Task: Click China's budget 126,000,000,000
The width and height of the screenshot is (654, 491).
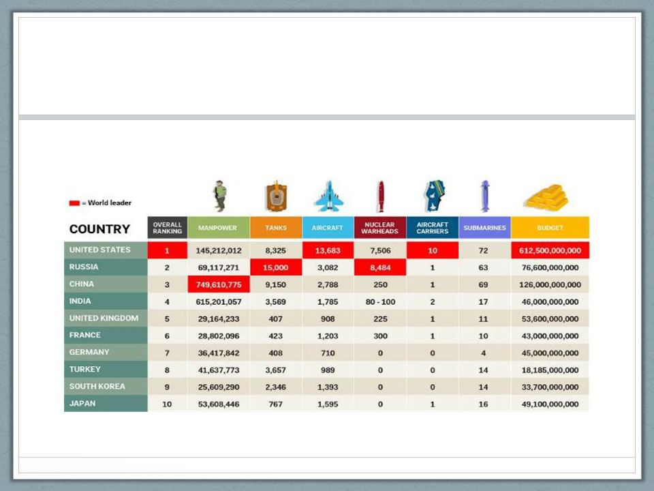Action: pos(550,285)
